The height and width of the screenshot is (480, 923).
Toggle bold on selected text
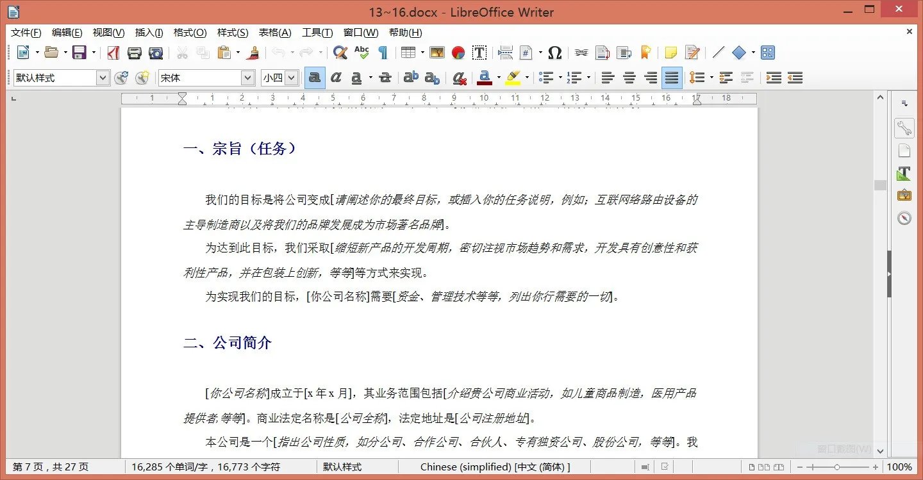coord(315,78)
